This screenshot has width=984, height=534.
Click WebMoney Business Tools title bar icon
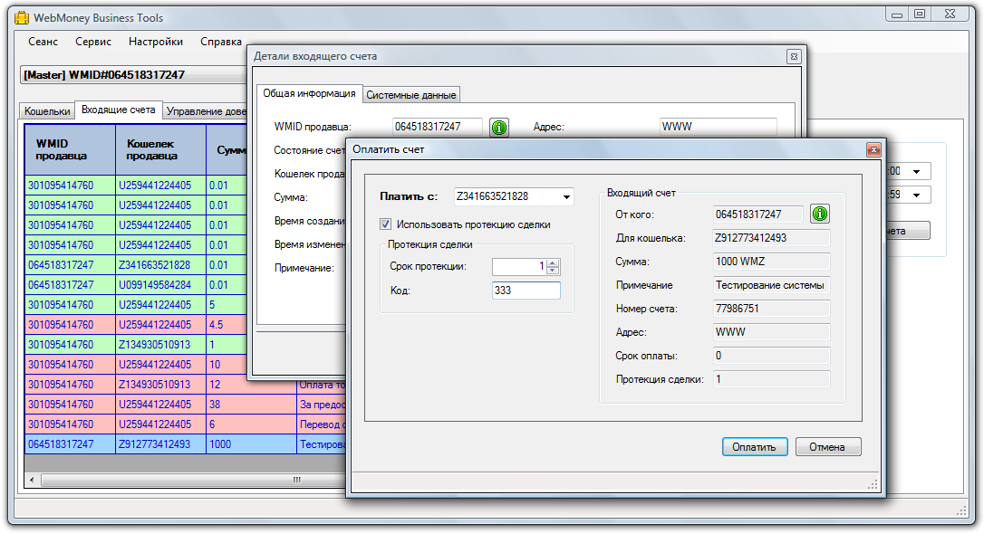click(x=22, y=18)
